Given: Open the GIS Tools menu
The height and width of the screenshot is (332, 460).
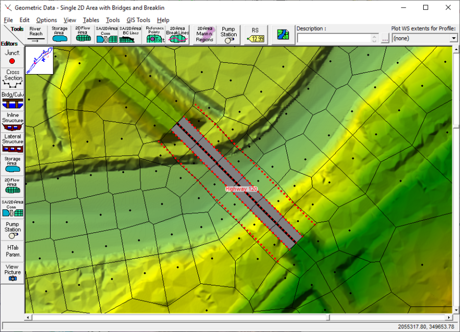Looking at the screenshot, I should point(139,20).
